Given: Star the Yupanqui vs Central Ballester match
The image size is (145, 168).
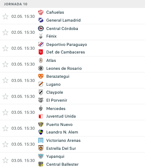Looking at the screenshot, I should [5, 160].
